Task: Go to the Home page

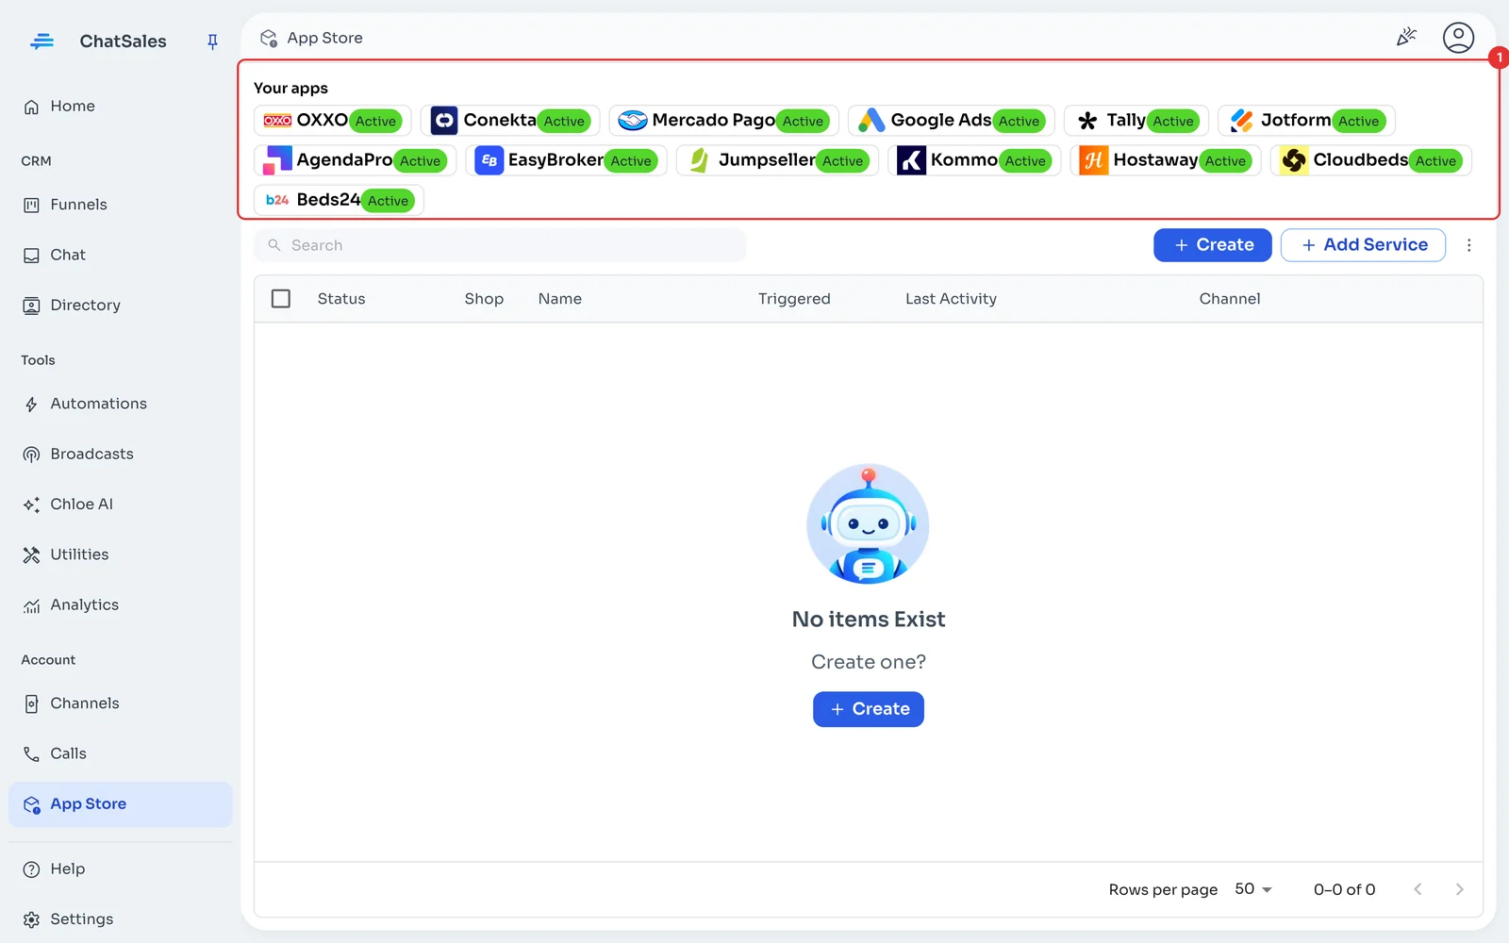Action: click(121, 107)
